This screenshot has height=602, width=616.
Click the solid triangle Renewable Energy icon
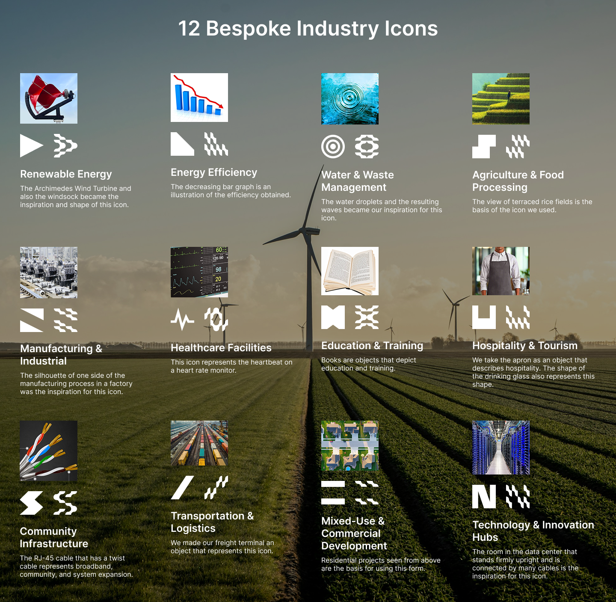tap(31, 146)
